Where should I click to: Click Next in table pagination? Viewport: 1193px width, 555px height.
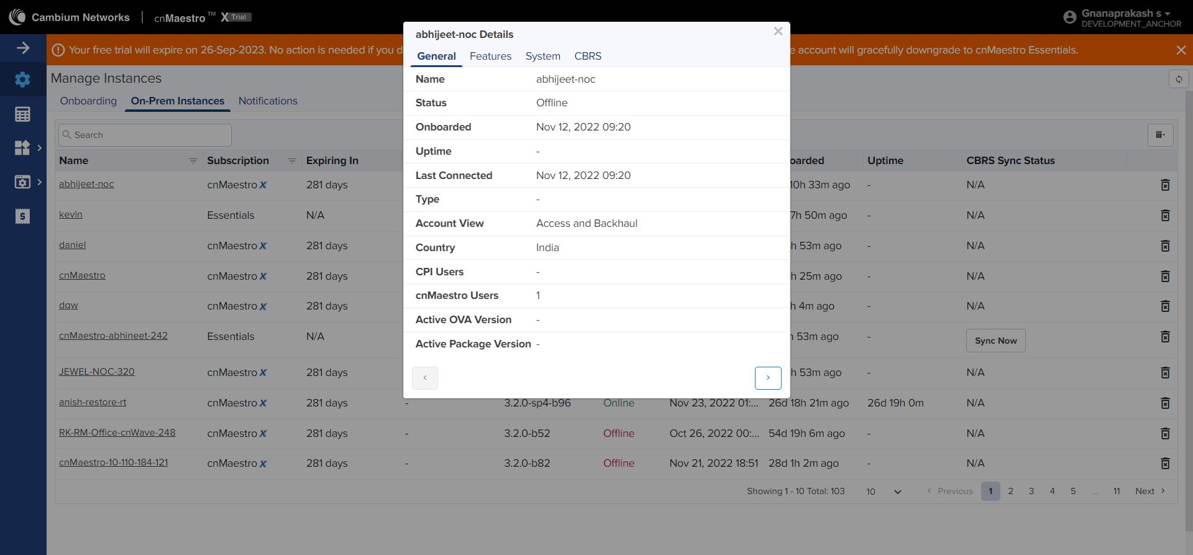point(1150,492)
